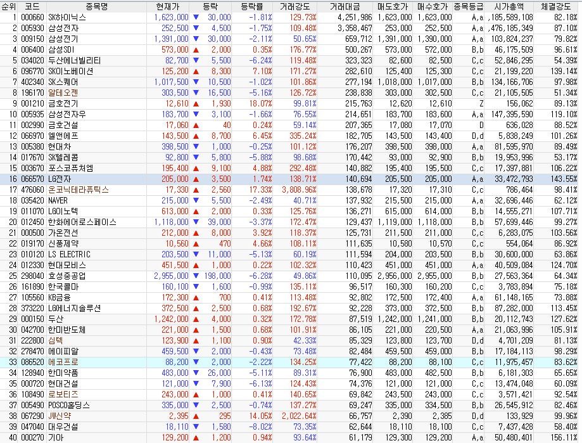The image size is (582, 443).
Task: Click the 종목등급 column header
Action: [x=469, y=6]
